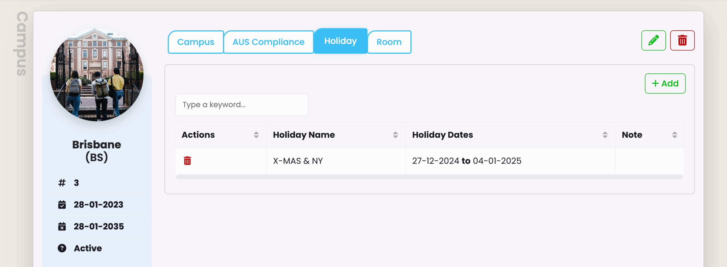Click the hash ID icon beside 3
Screen dimensions: 727x267
pos(62,183)
